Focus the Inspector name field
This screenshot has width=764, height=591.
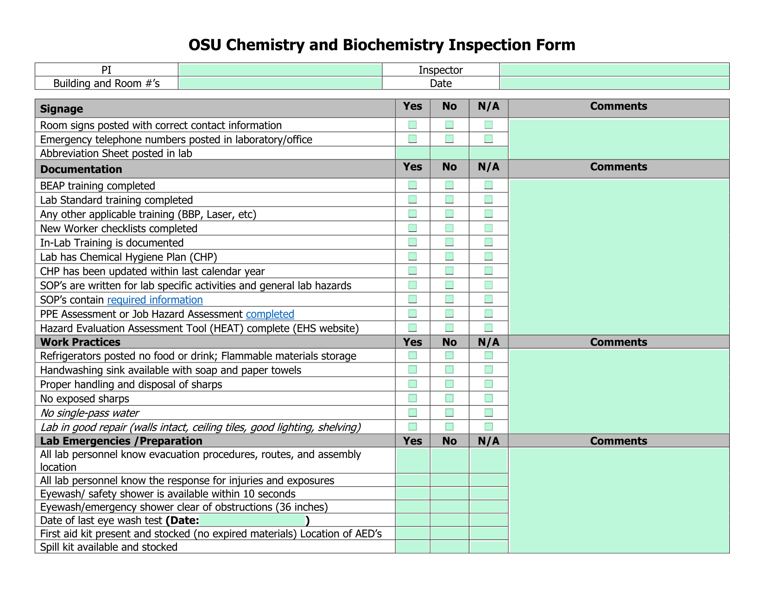click(614, 70)
